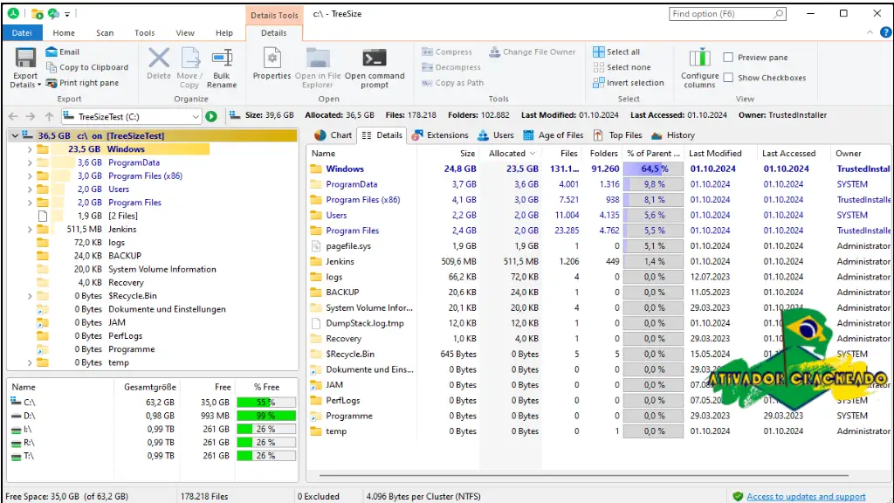
Task: Select System Volume Information in tree
Action: pos(162,269)
